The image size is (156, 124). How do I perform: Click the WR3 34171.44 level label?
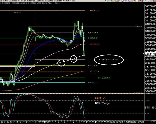click(x=95, y=10)
